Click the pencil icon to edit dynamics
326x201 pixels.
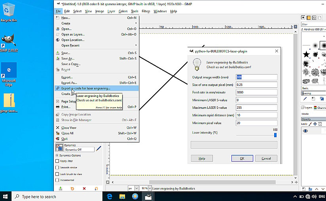99,148
